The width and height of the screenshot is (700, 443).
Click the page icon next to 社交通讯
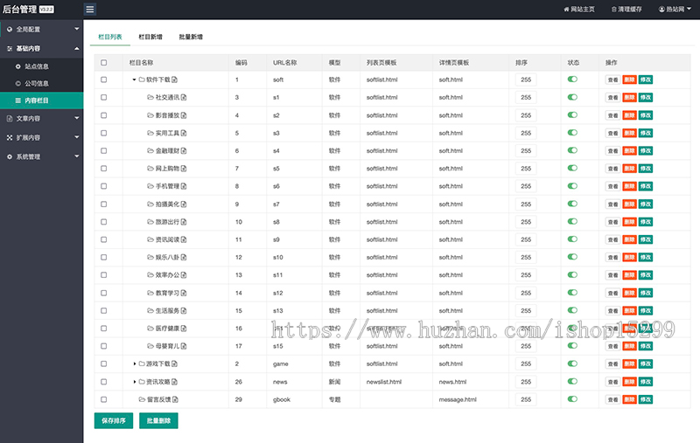point(184,97)
